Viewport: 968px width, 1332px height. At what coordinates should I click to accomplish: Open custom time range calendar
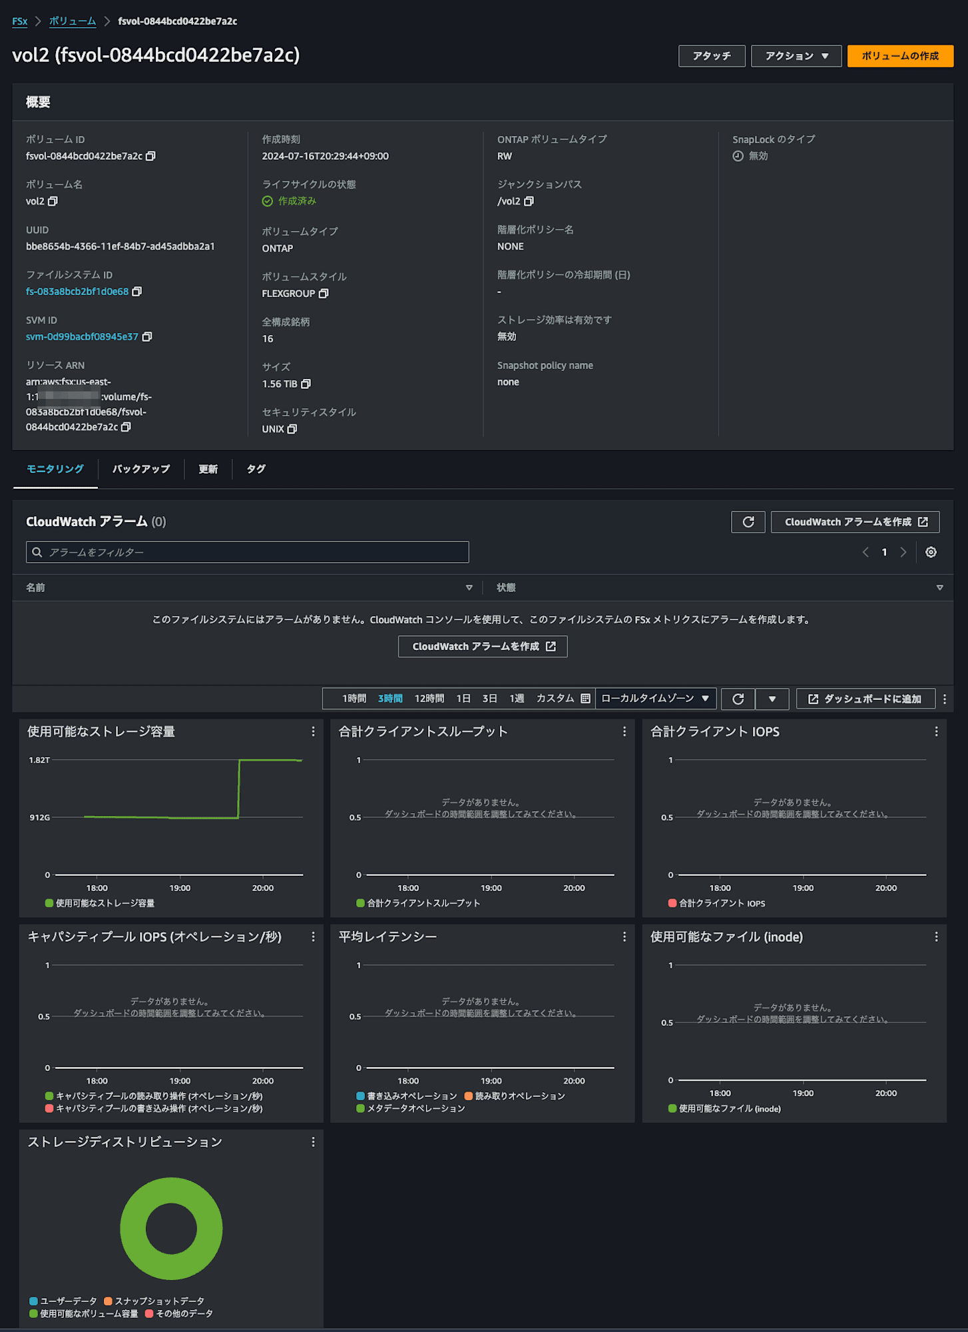click(x=585, y=699)
